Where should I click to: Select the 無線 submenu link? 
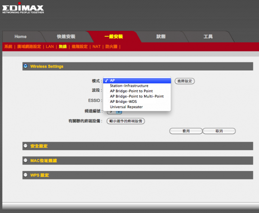pyautogui.click(x=63, y=47)
